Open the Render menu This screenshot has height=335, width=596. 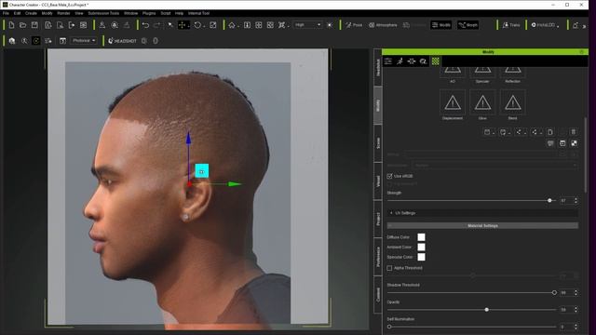coord(63,13)
